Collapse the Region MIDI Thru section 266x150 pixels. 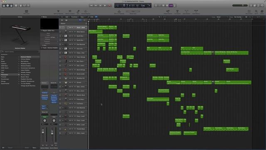tap(42, 30)
